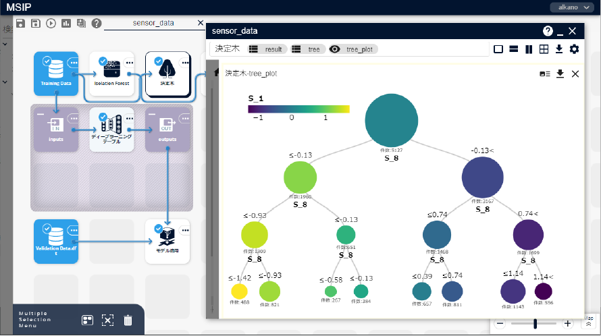Switch to the result output tab
Image resolution: width=601 pixels, height=336 pixels.
pos(267,49)
